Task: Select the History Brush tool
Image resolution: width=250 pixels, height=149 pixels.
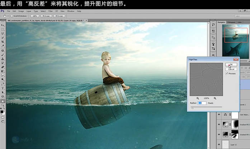Action: 3,63
